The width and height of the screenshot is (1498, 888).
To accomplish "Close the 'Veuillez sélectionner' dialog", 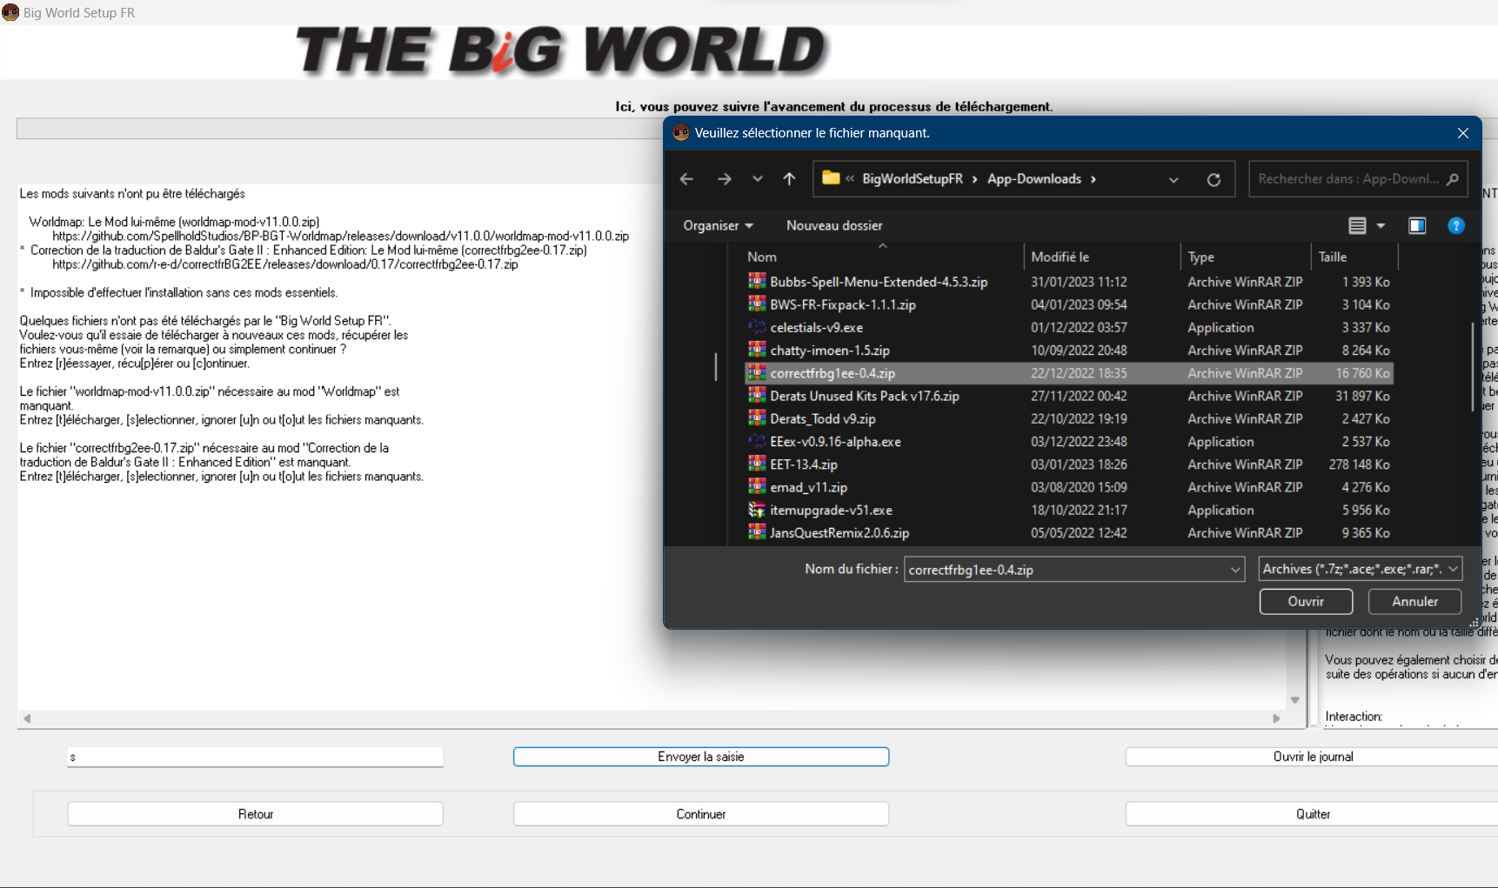I will pyautogui.click(x=1462, y=133).
